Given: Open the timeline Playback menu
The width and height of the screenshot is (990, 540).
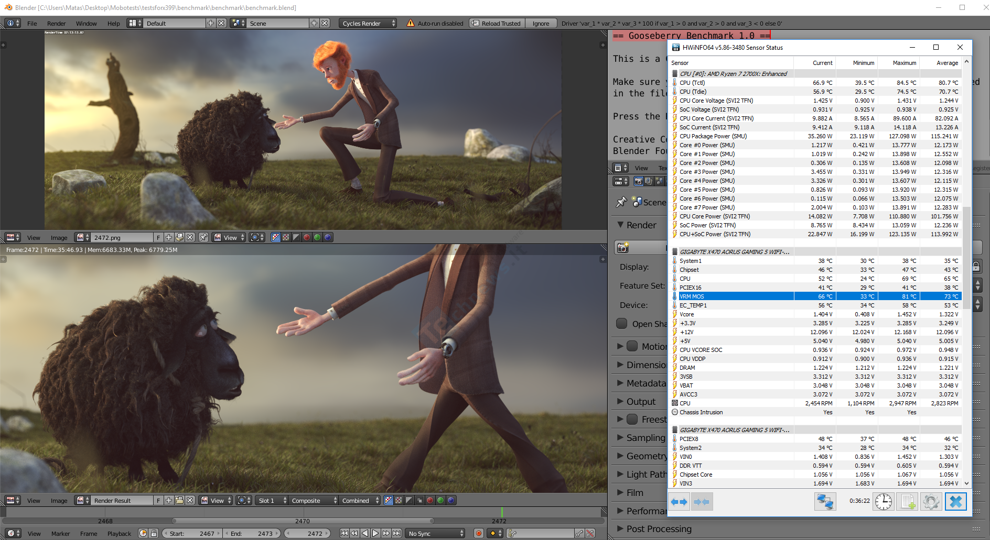Looking at the screenshot, I should [x=119, y=534].
